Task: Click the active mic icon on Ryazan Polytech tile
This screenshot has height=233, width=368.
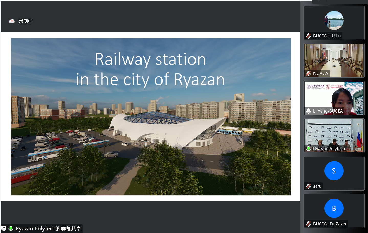Action: point(309,149)
